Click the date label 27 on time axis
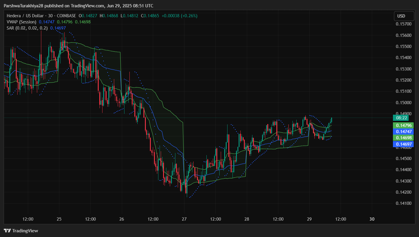Image resolution: width=419 pixels, height=237 pixels. 184,219
